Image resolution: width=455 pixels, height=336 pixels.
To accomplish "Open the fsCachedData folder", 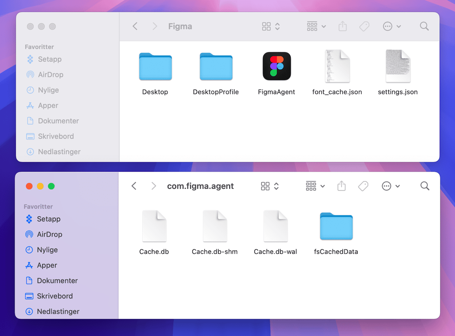I will pyautogui.click(x=336, y=226).
